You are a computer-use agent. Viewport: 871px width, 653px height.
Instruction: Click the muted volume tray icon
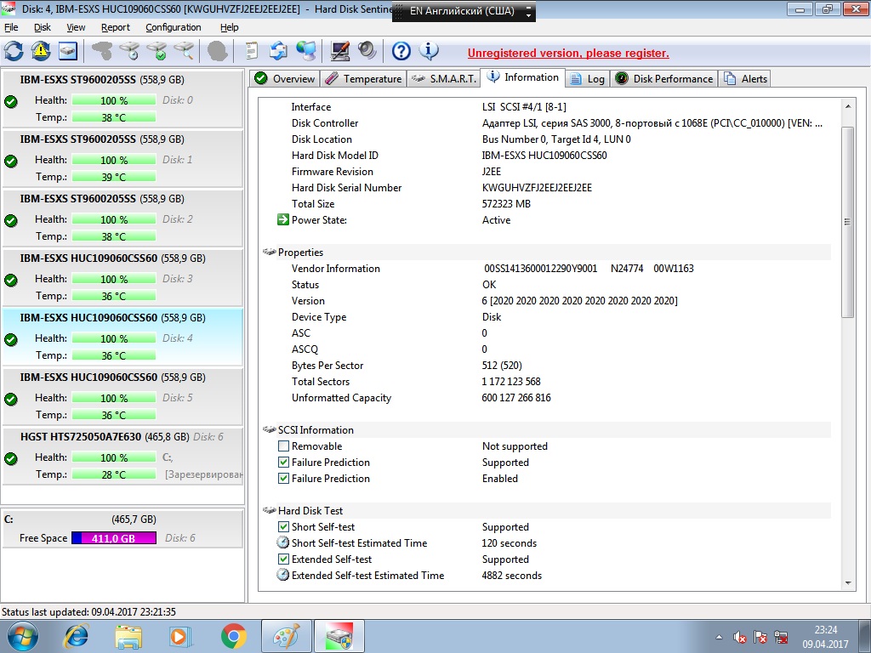[x=739, y=637]
